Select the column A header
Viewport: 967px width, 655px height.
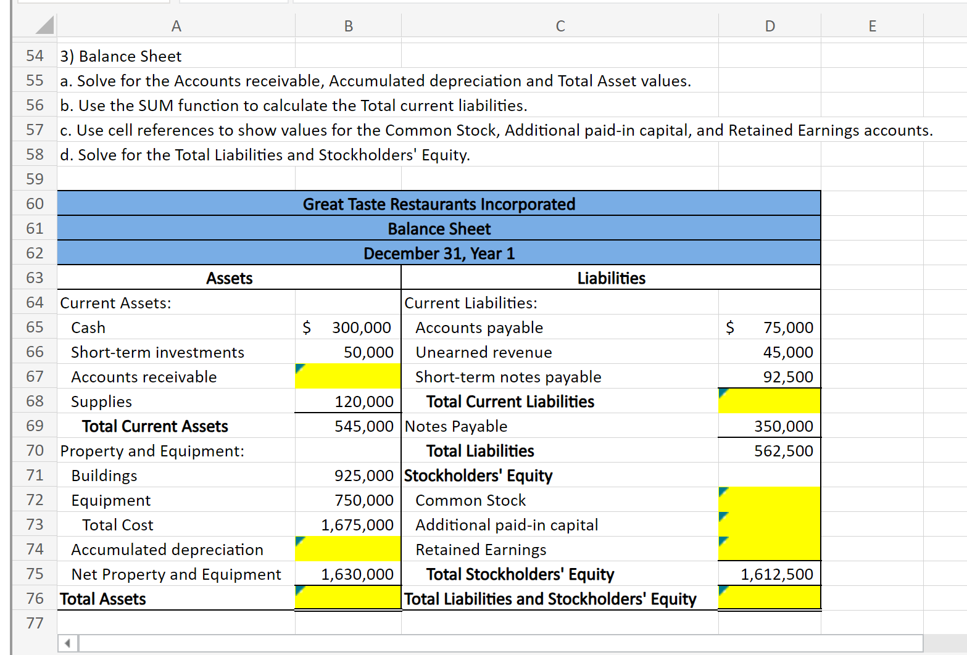click(176, 26)
